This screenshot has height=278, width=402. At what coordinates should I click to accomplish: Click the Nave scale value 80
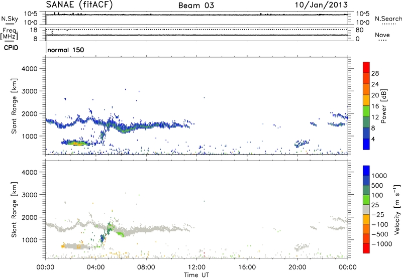359,30
